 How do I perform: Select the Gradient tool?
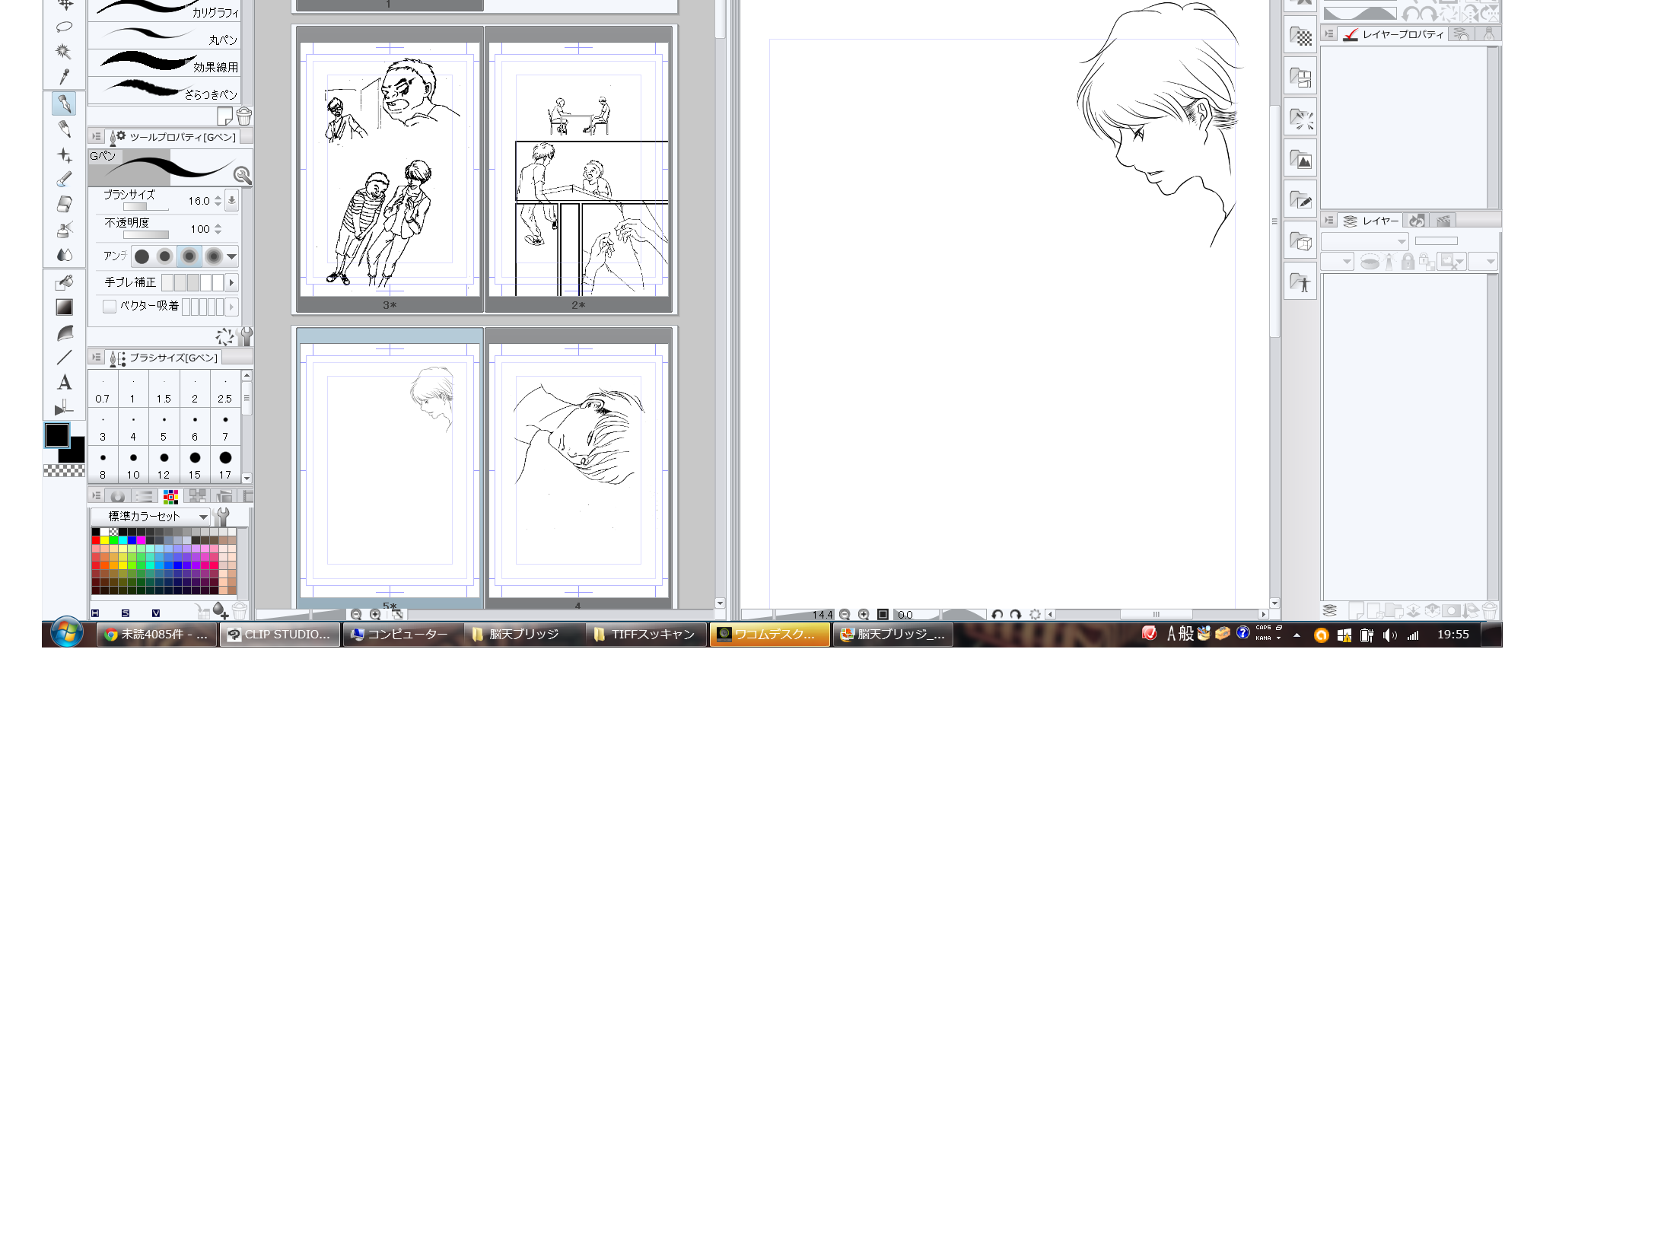(65, 307)
